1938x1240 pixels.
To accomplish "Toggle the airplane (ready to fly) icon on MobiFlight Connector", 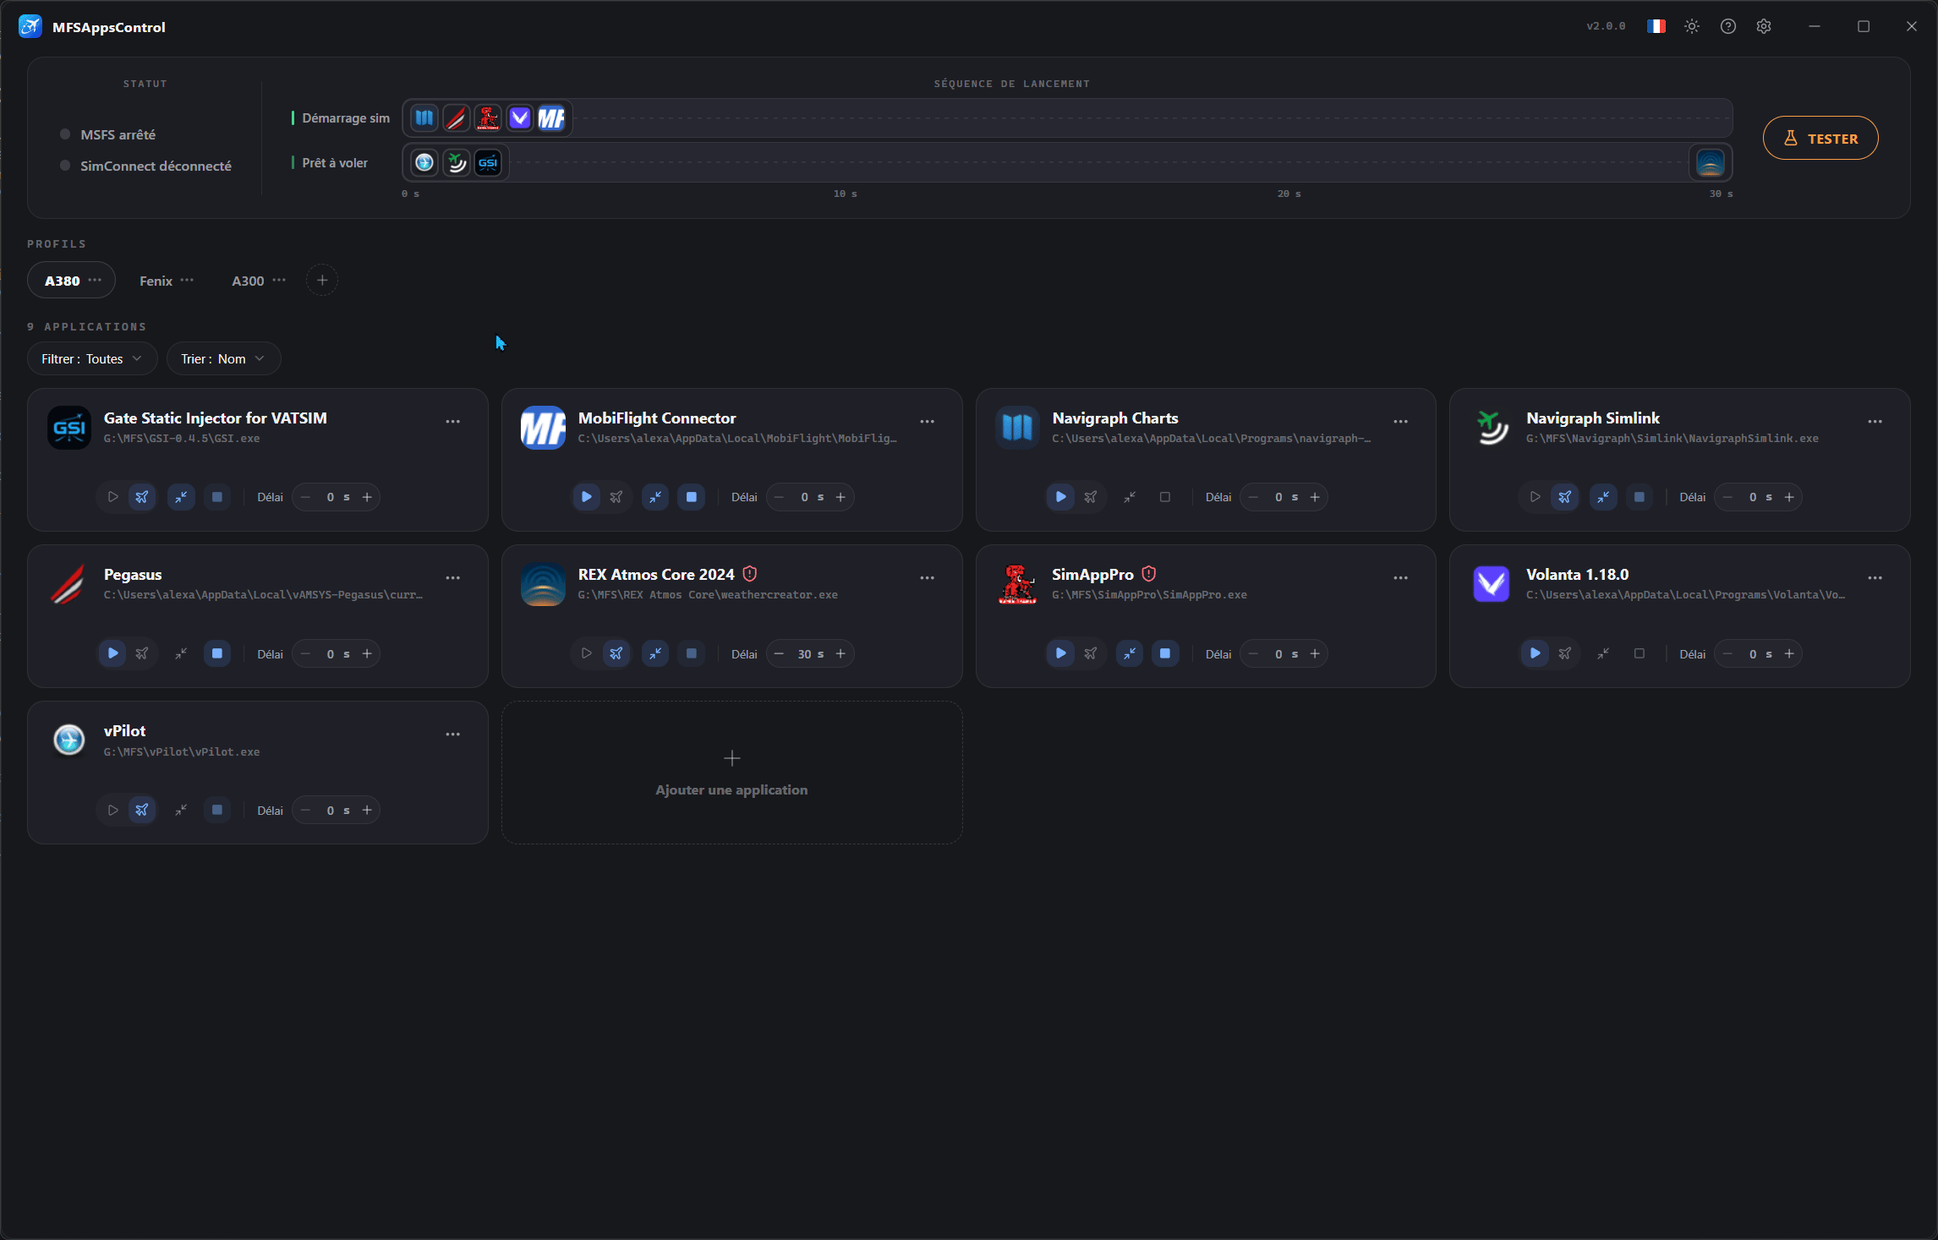I will click(x=616, y=497).
